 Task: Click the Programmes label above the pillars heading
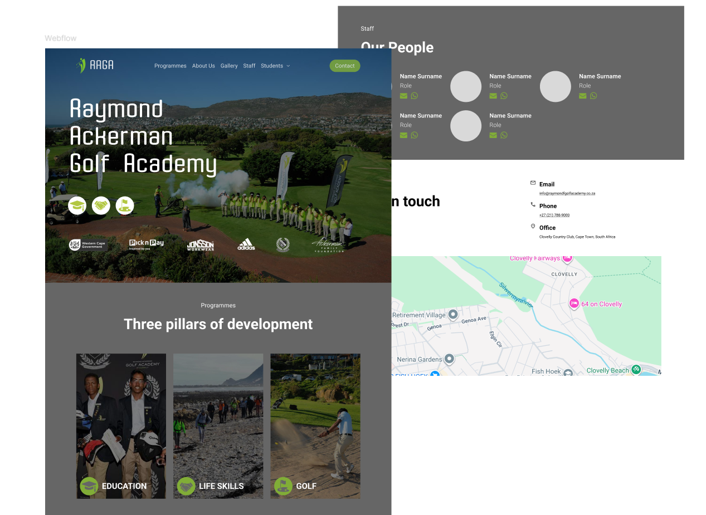[x=218, y=305]
